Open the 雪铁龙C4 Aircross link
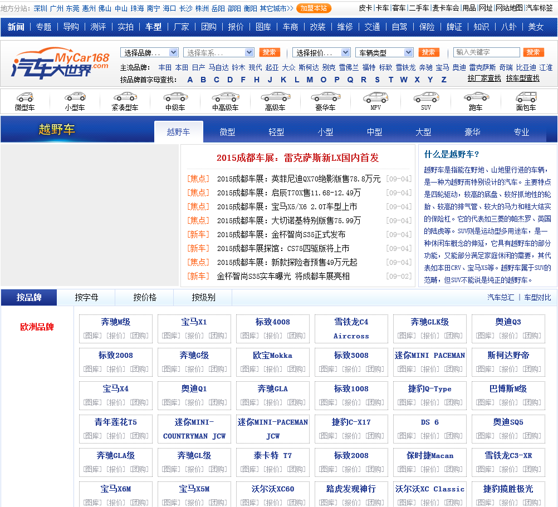Screen dimensions: 558x507 pos(351,328)
